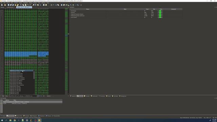Click the Textures row color swatch
217x122 pixels.
tap(160, 13)
